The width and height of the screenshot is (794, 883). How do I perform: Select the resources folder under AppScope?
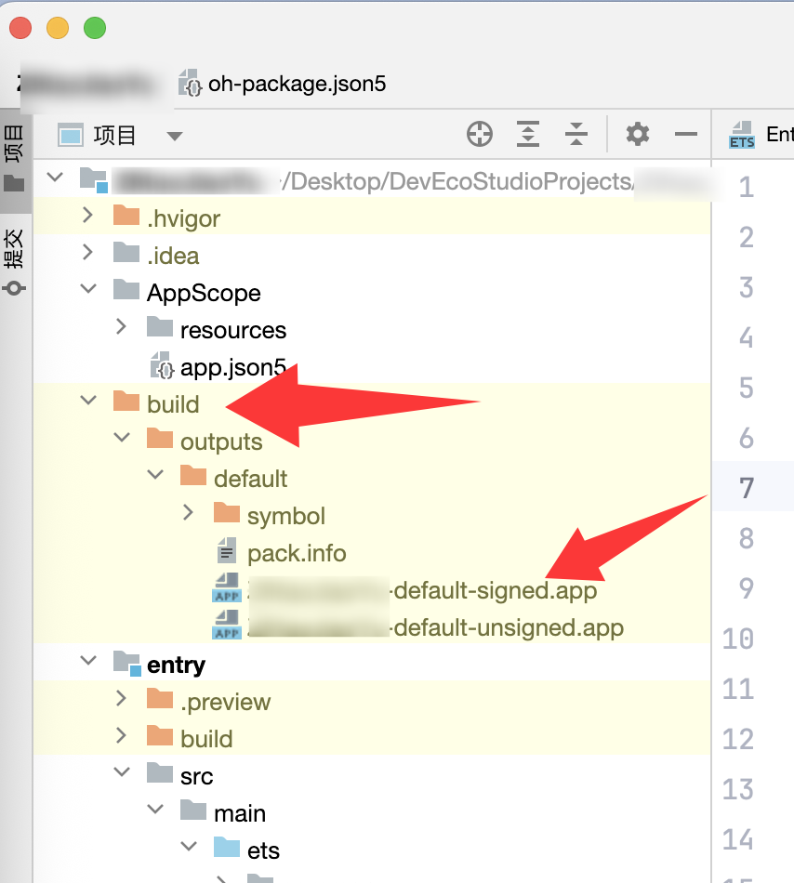tap(232, 330)
